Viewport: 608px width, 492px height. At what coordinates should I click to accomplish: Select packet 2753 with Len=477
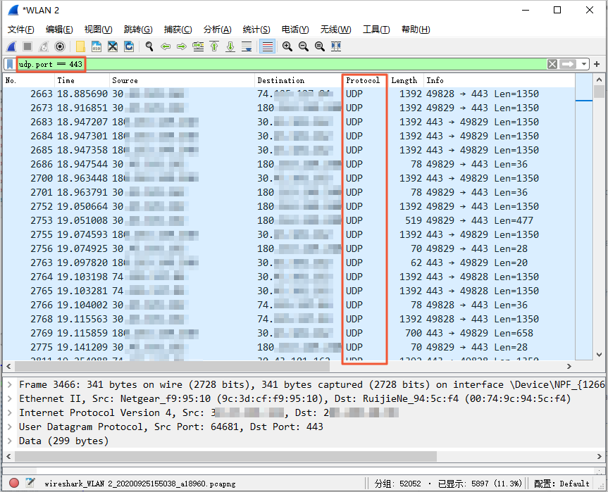coord(289,220)
